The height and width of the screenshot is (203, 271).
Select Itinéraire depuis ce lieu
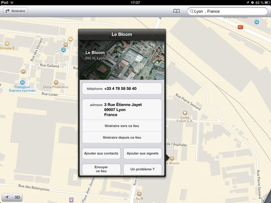(122, 137)
